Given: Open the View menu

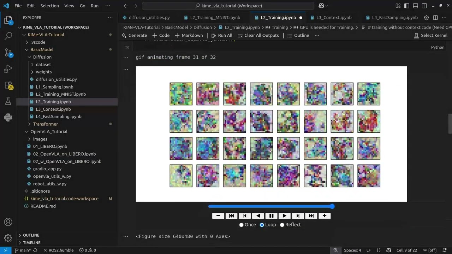Looking at the screenshot, I should (x=69, y=6).
